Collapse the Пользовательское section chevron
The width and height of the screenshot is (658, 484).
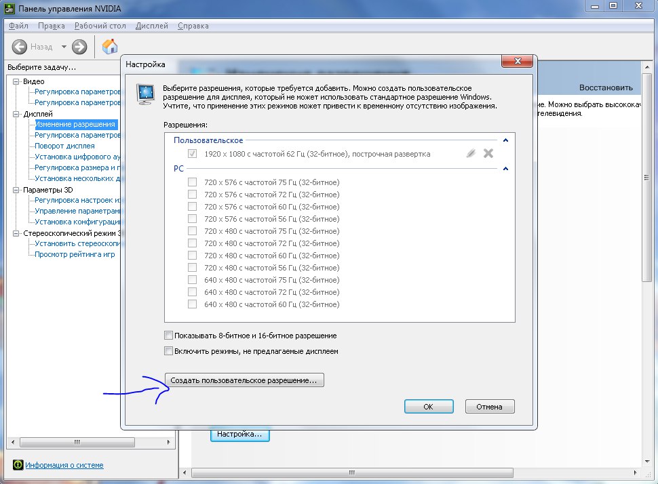[505, 140]
